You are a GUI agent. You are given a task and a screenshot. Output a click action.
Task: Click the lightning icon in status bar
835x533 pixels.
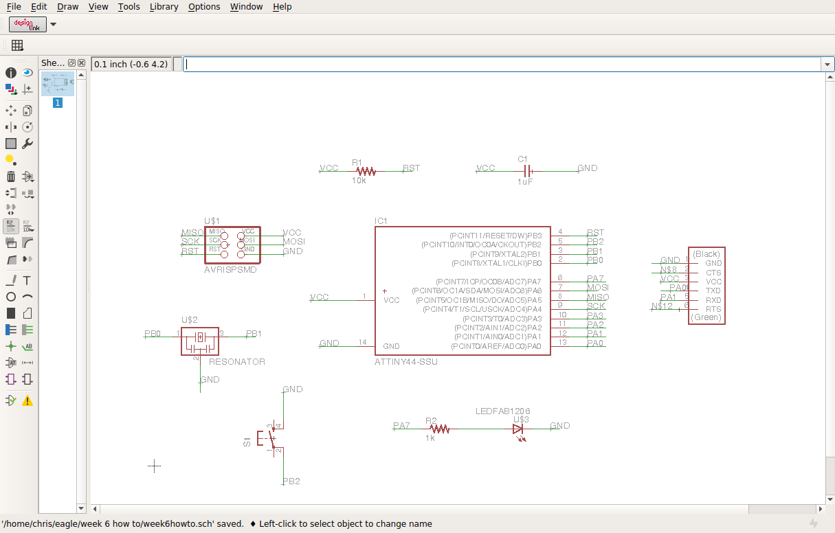tap(814, 523)
